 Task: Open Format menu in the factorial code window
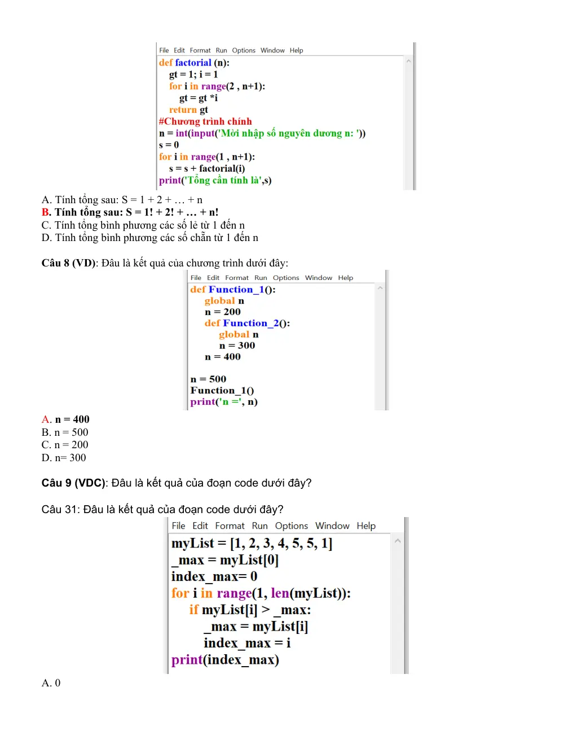pos(200,50)
